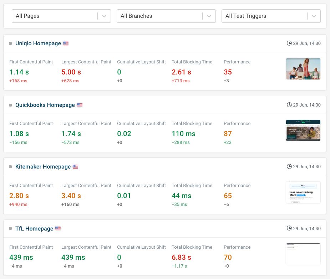Open the Uniqlo Homepage link
330x279 pixels.
38,43
